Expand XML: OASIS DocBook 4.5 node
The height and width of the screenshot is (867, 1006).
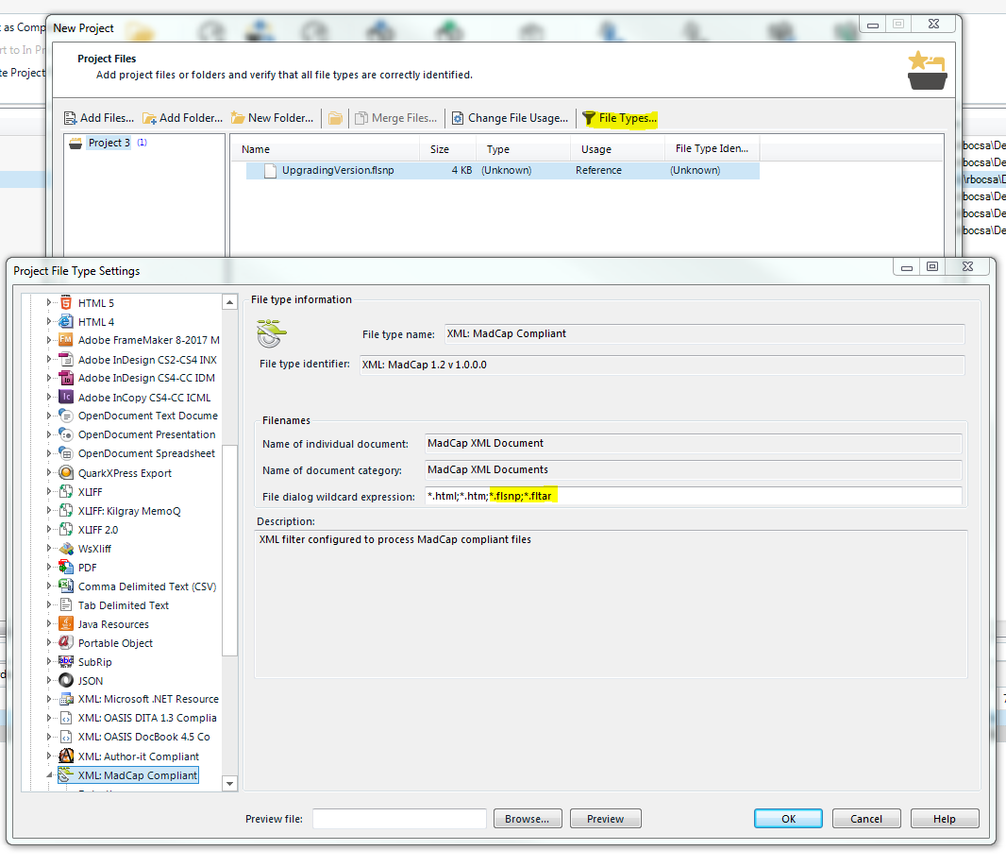pos(49,737)
